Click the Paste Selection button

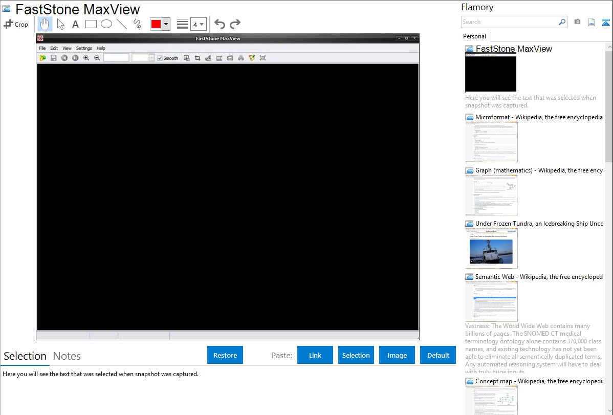point(356,355)
